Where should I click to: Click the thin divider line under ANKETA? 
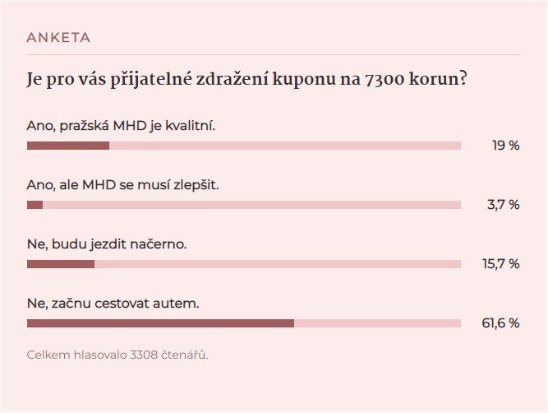274,54
